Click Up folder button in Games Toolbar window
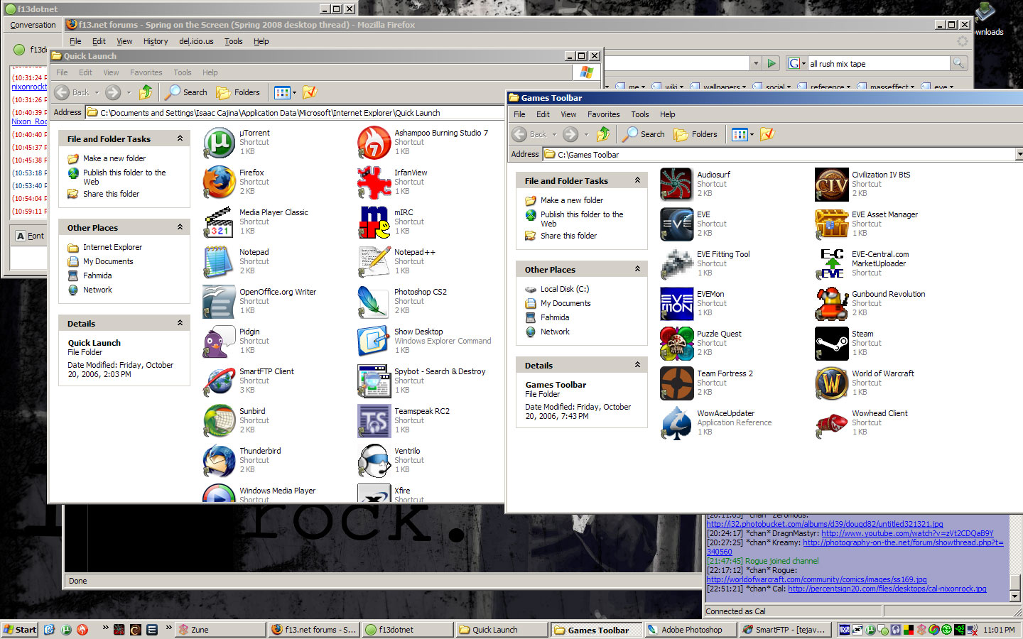1023x639 pixels. 603,134
